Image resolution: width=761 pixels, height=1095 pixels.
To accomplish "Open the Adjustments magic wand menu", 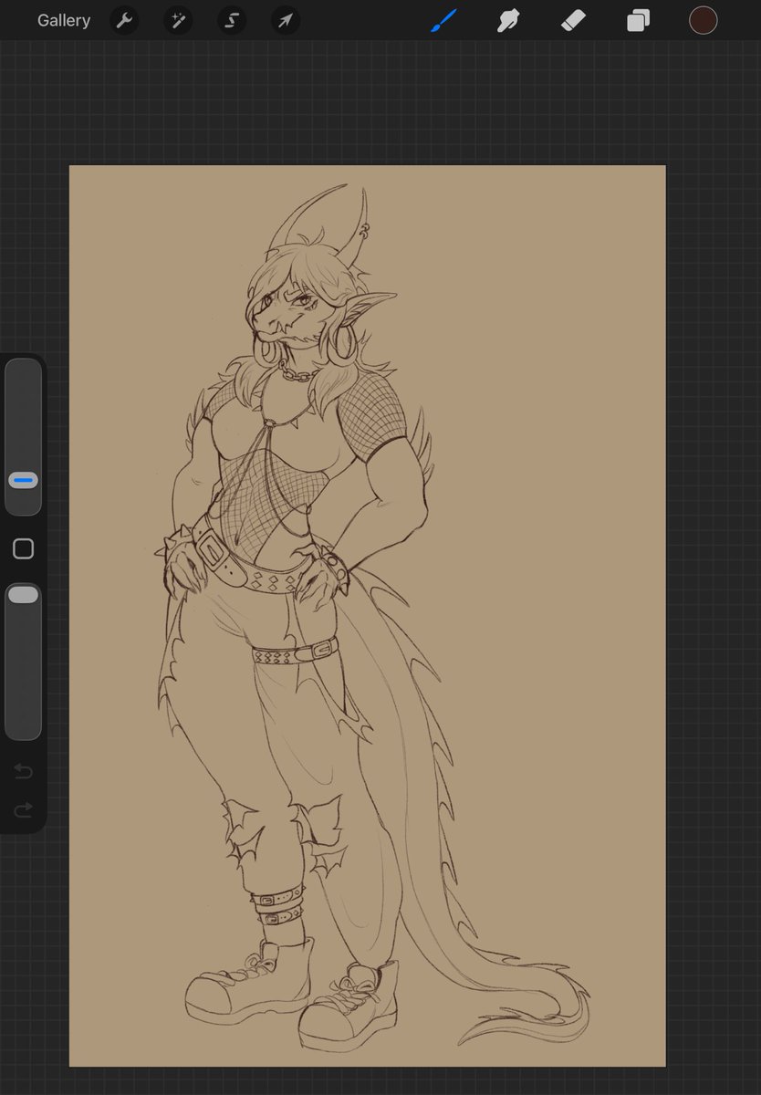I will coord(178,20).
